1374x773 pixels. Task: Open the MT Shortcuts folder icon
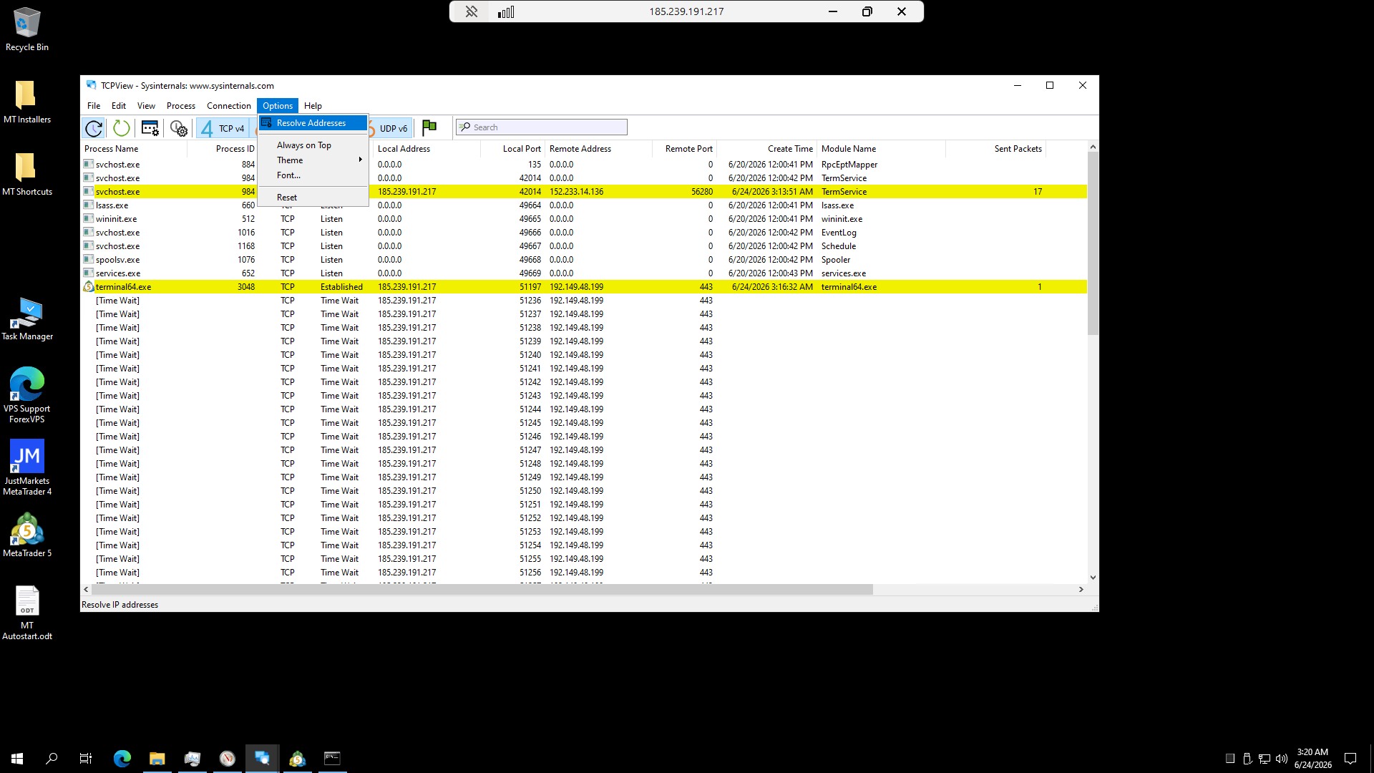click(x=27, y=174)
